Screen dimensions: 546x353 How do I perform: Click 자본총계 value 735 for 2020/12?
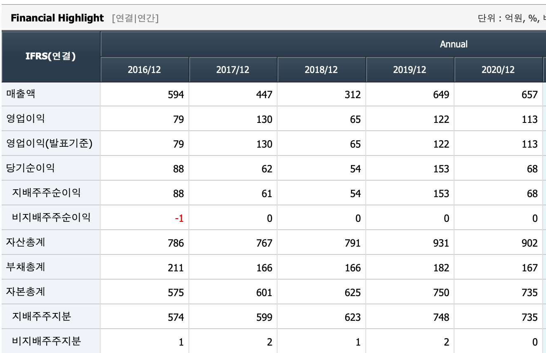(530, 293)
